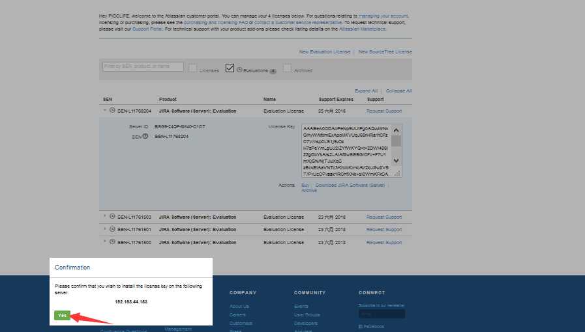Screen dimensions: 585x332
Task: Check the Archived filter checkbox
Action: pyautogui.click(x=287, y=68)
